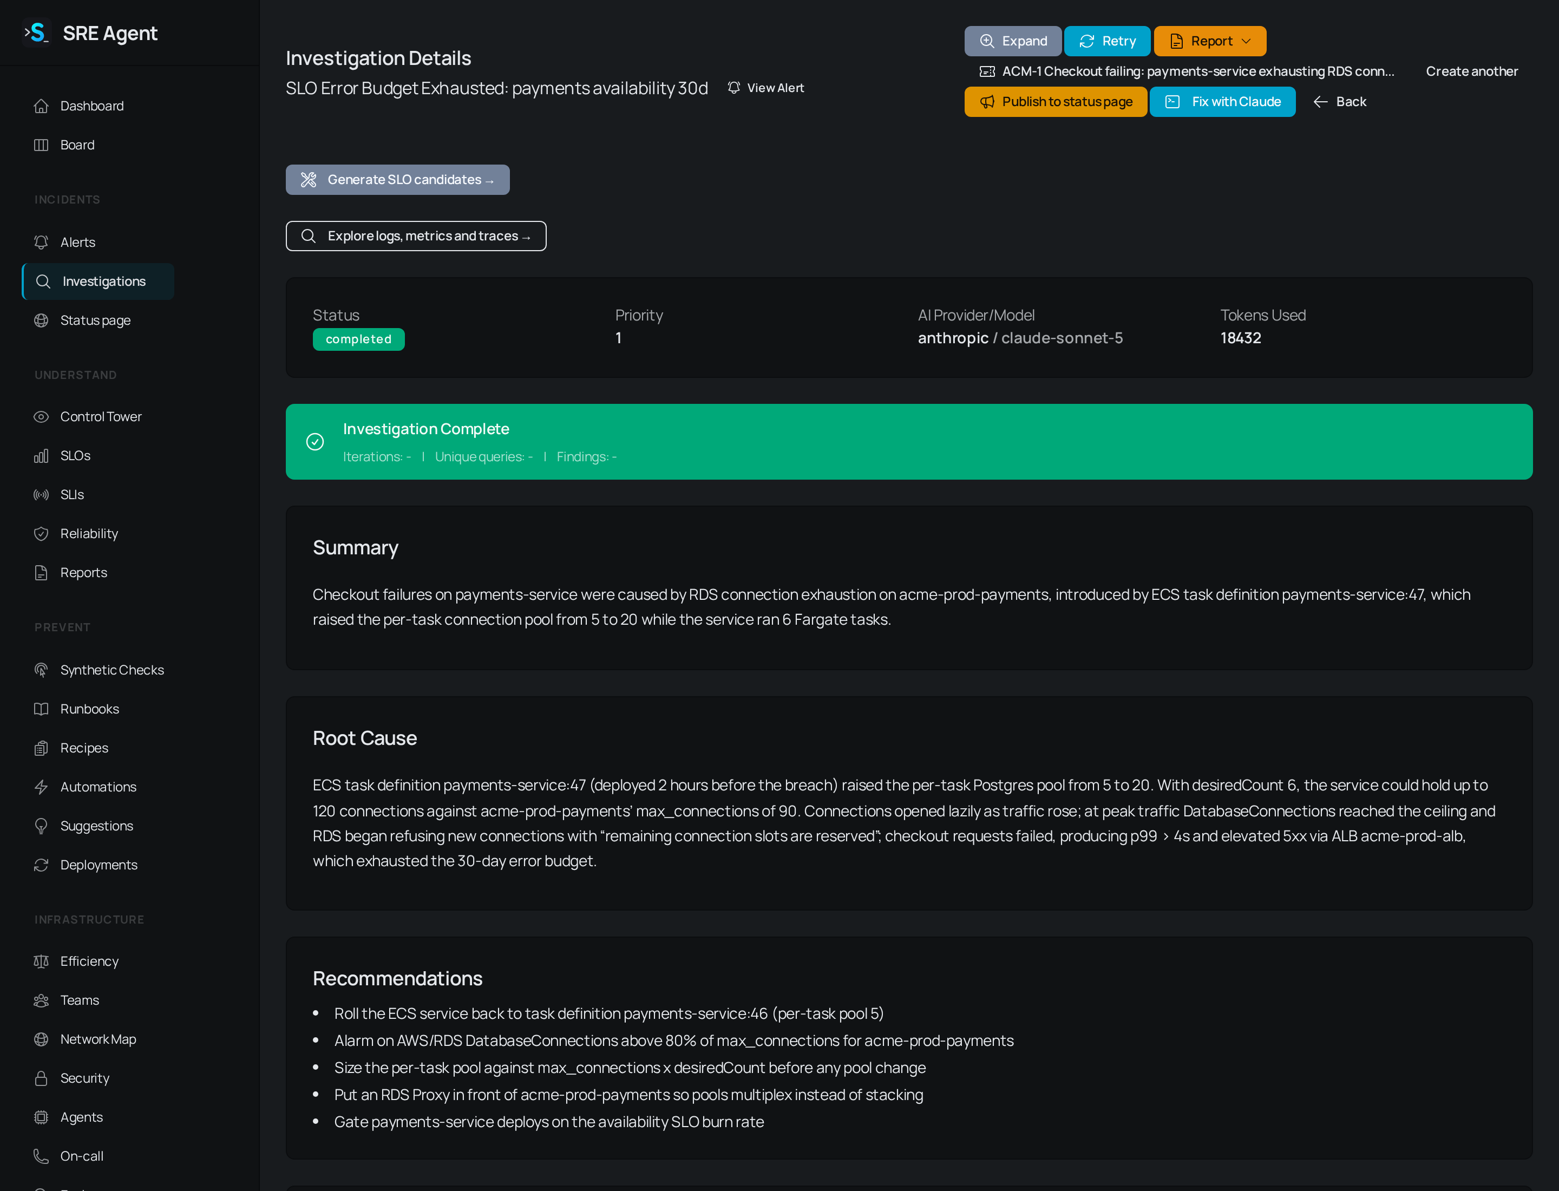Open Synthetic Checks
The height and width of the screenshot is (1191, 1559).
click(x=98, y=670)
